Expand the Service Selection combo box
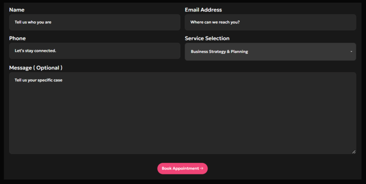The image size is (366, 184). [270, 52]
